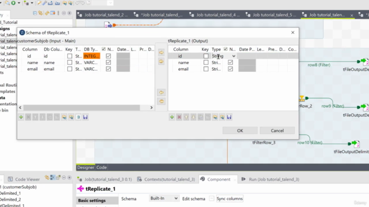The image size is (369, 207).
Task: Copy all input columns to output arrow
Action: click(x=161, y=62)
